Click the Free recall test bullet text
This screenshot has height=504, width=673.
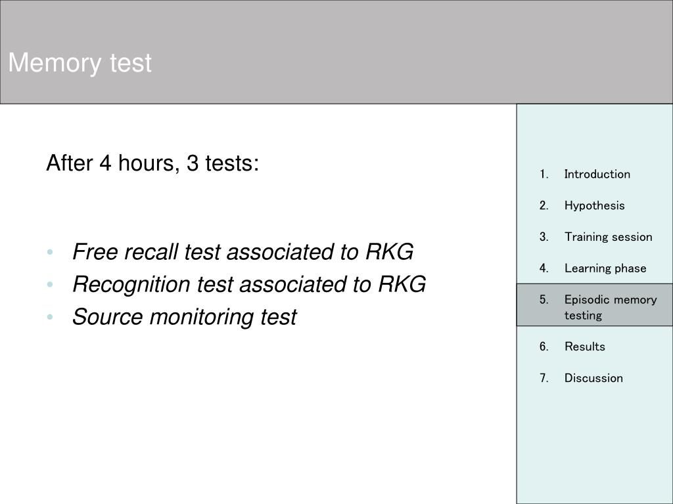point(243,251)
